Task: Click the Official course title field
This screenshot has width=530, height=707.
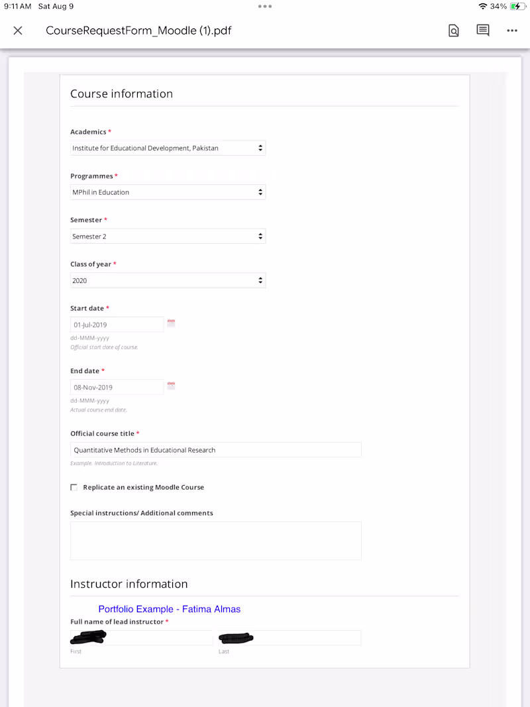Action: pyautogui.click(x=216, y=450)
